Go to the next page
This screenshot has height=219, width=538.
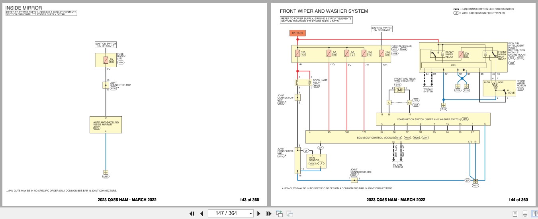(259, 213)
